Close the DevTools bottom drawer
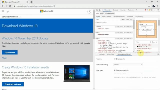The image size is (160, 90). click(x=158, y=54)
